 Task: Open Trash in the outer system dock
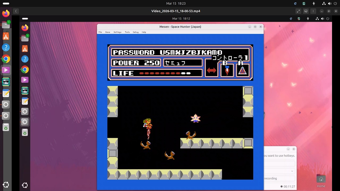[6, 128]
